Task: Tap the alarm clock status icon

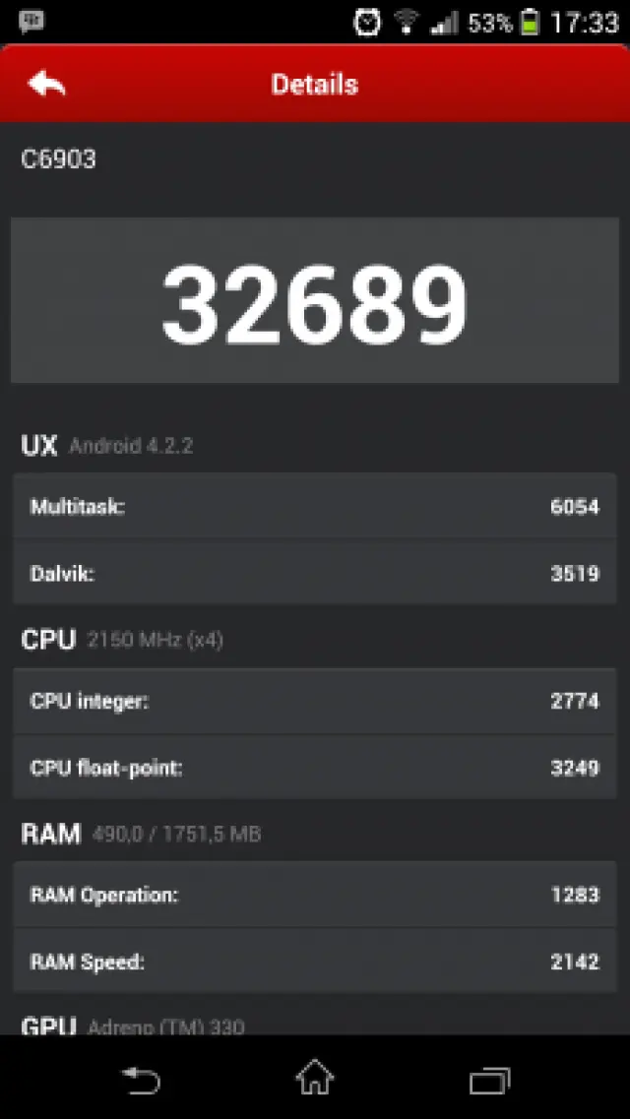Action: (367, 22)
